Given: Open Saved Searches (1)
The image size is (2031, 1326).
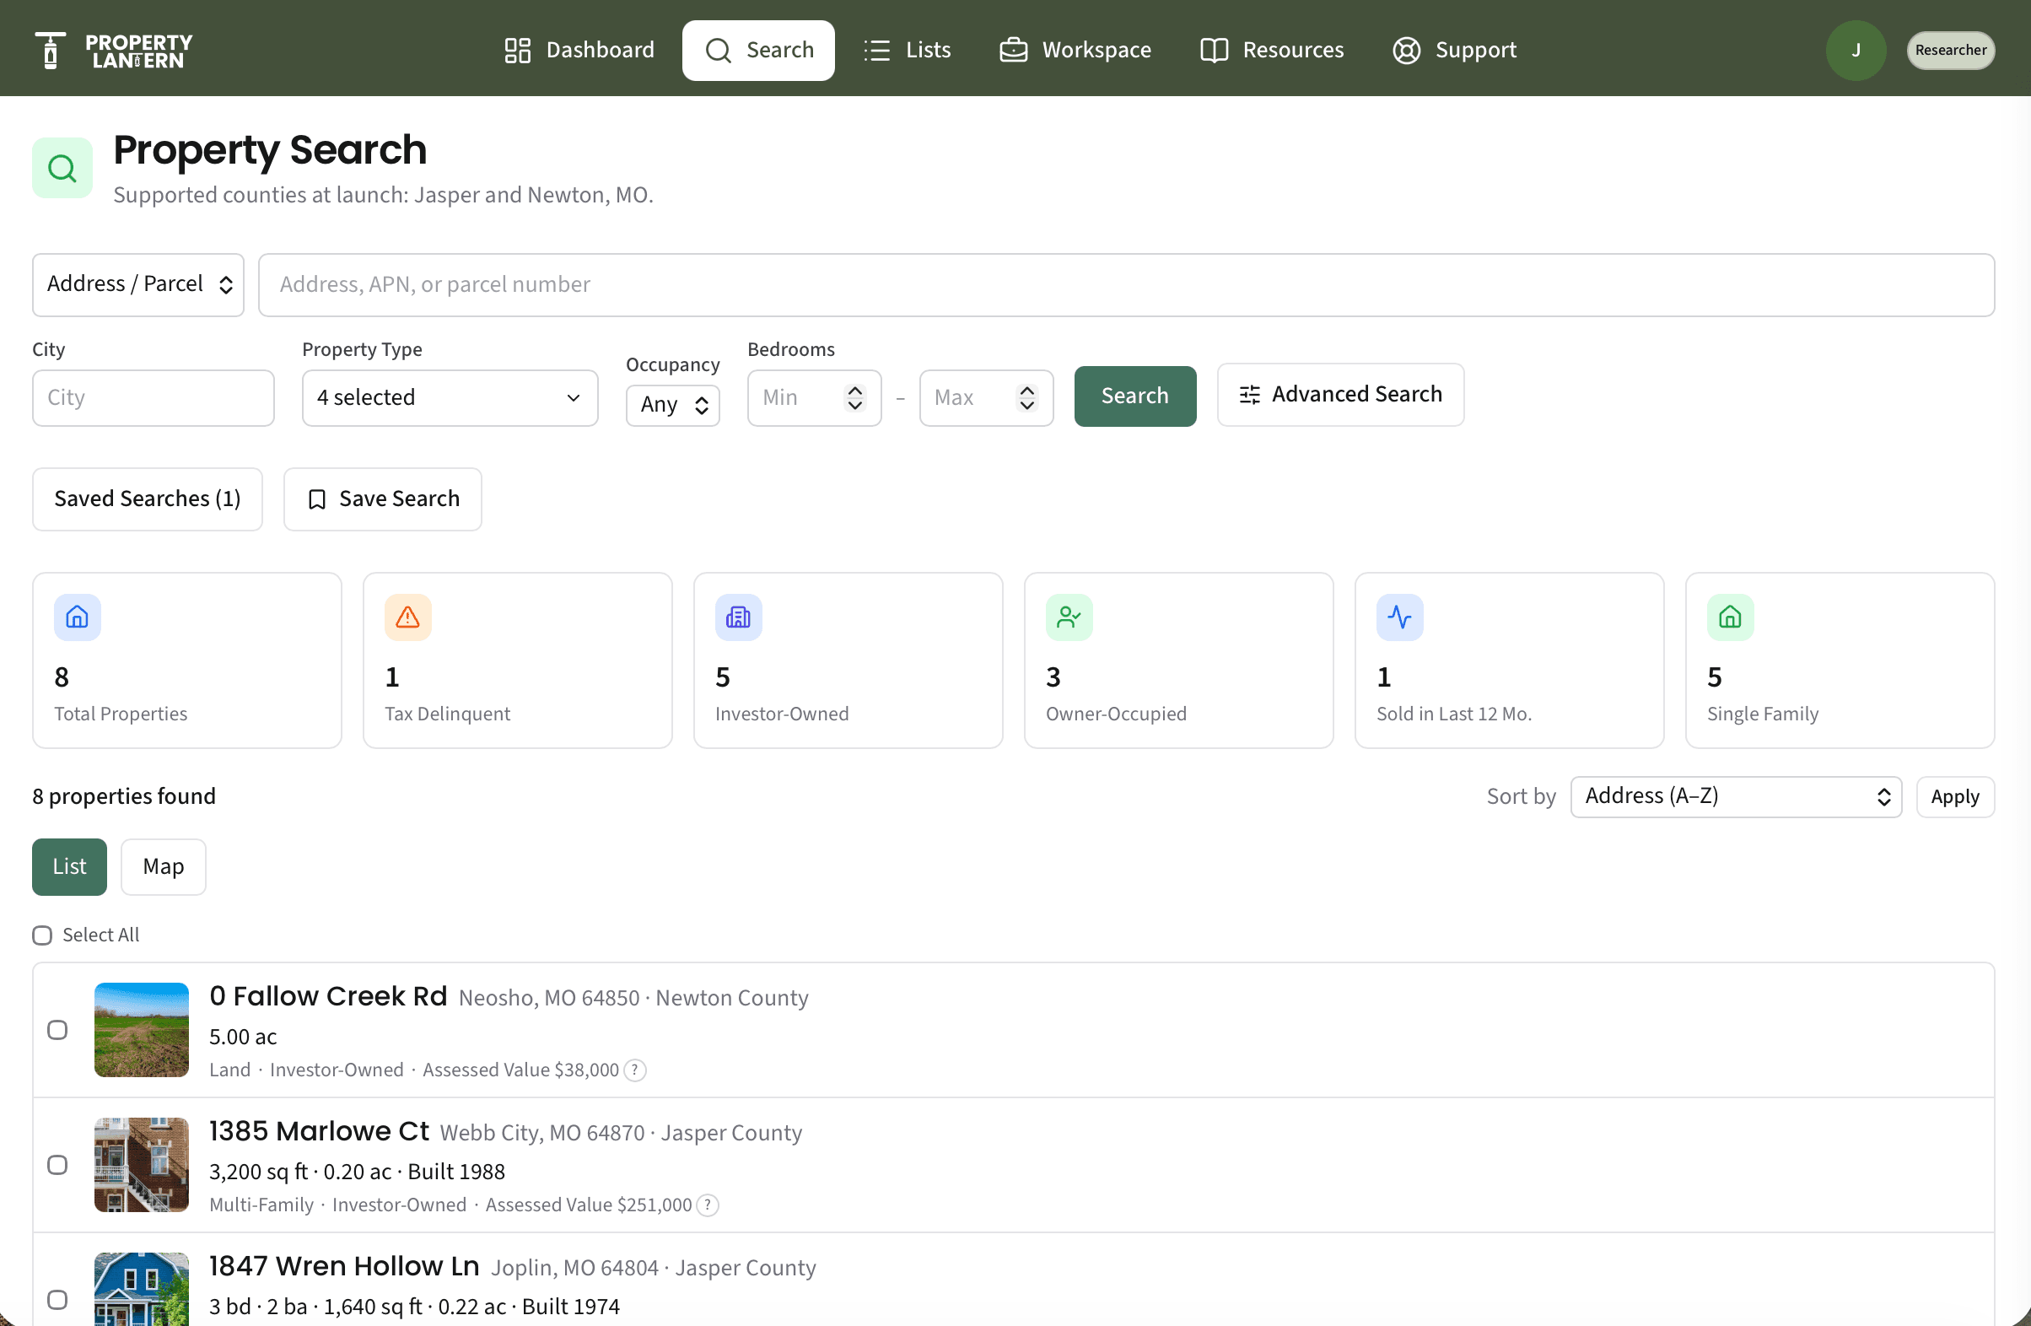Looking at the screenshot, I should click(x=148, y=499).
